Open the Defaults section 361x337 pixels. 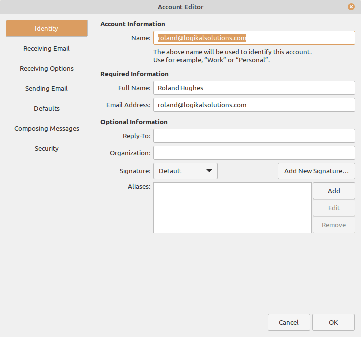[46, 108]
